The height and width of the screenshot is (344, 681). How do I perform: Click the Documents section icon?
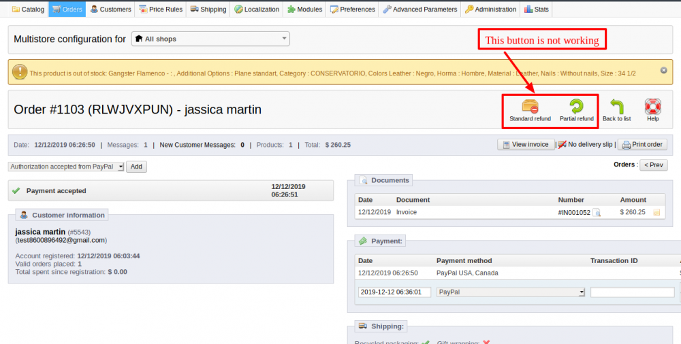click(x=363, y=180)
